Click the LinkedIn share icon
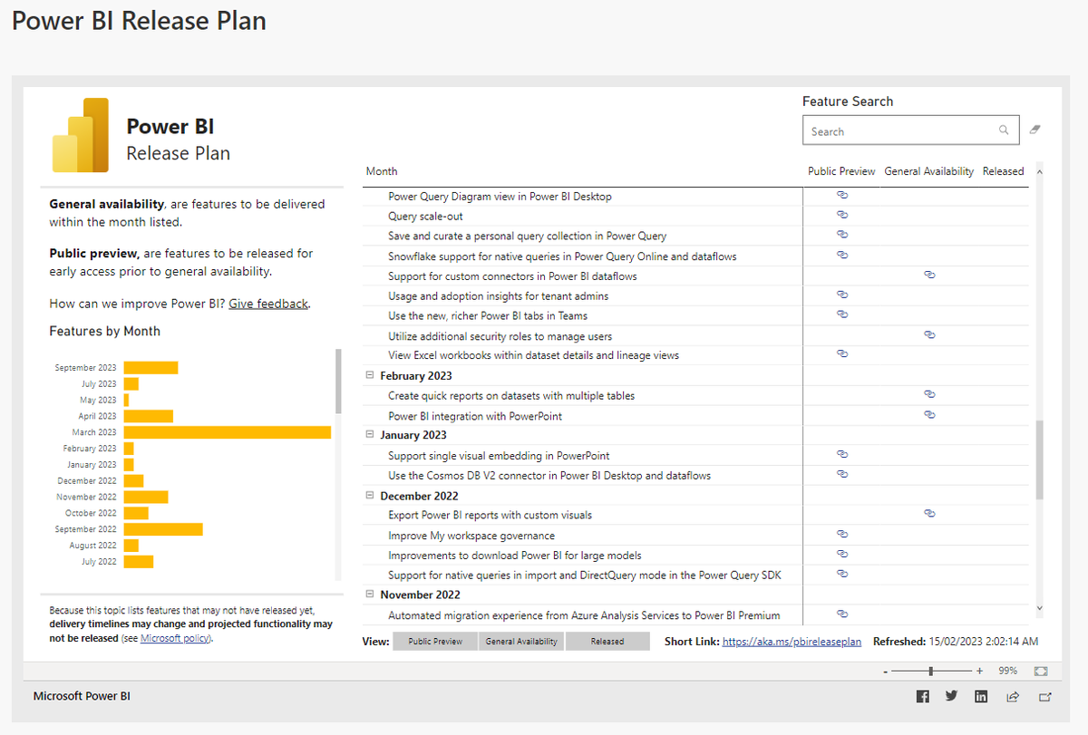Image resolution: width=1088 pixels, height=735 pixels. coord(981,696)
